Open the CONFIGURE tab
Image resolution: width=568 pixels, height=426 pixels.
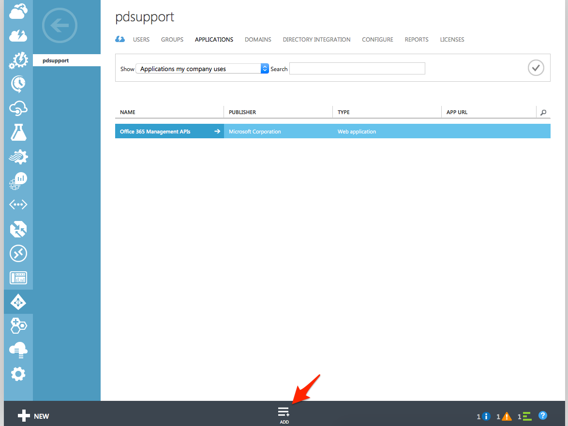coord(377,40)
